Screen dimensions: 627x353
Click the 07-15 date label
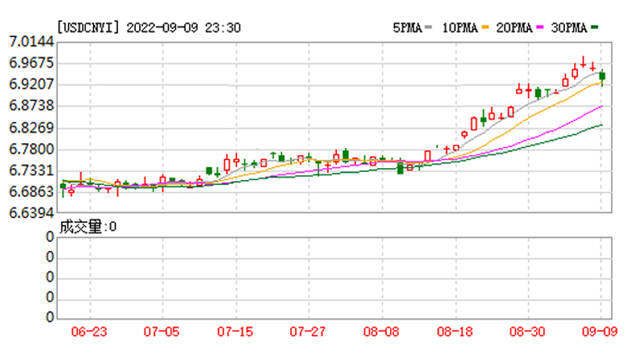coord(235,331)
